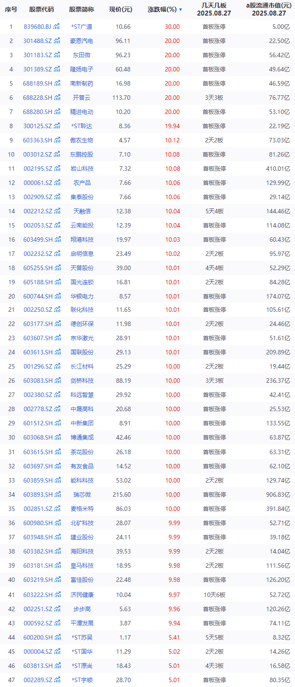Screen dimensions: 295x687
Task: Click chart icon next to 603222.SH
Action: (57, 594)
